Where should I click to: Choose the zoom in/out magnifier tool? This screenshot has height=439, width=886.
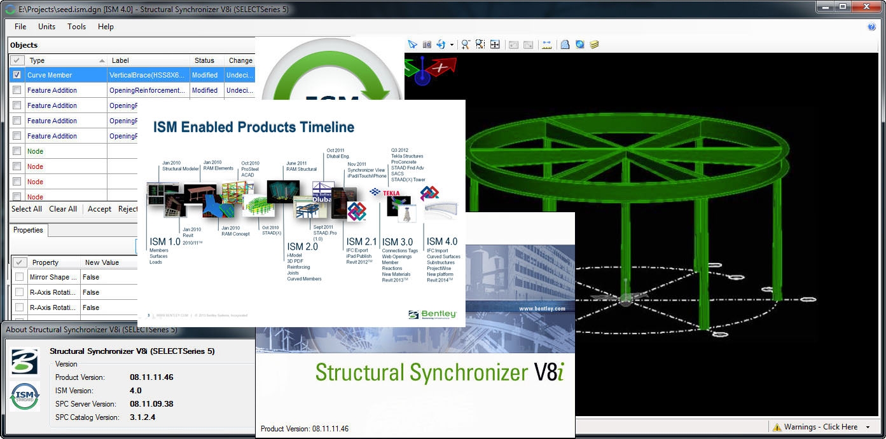tap(466, 44)
